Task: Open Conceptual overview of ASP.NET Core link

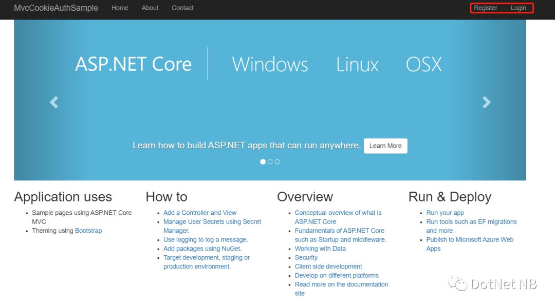Action: 338,217
